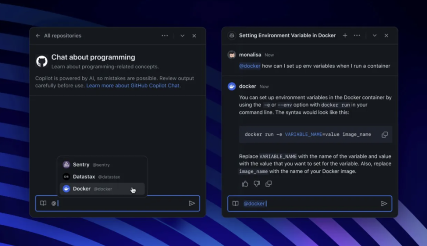
Task: Open the Docker chat panel's three-dot menu
Action: point(357,36)
